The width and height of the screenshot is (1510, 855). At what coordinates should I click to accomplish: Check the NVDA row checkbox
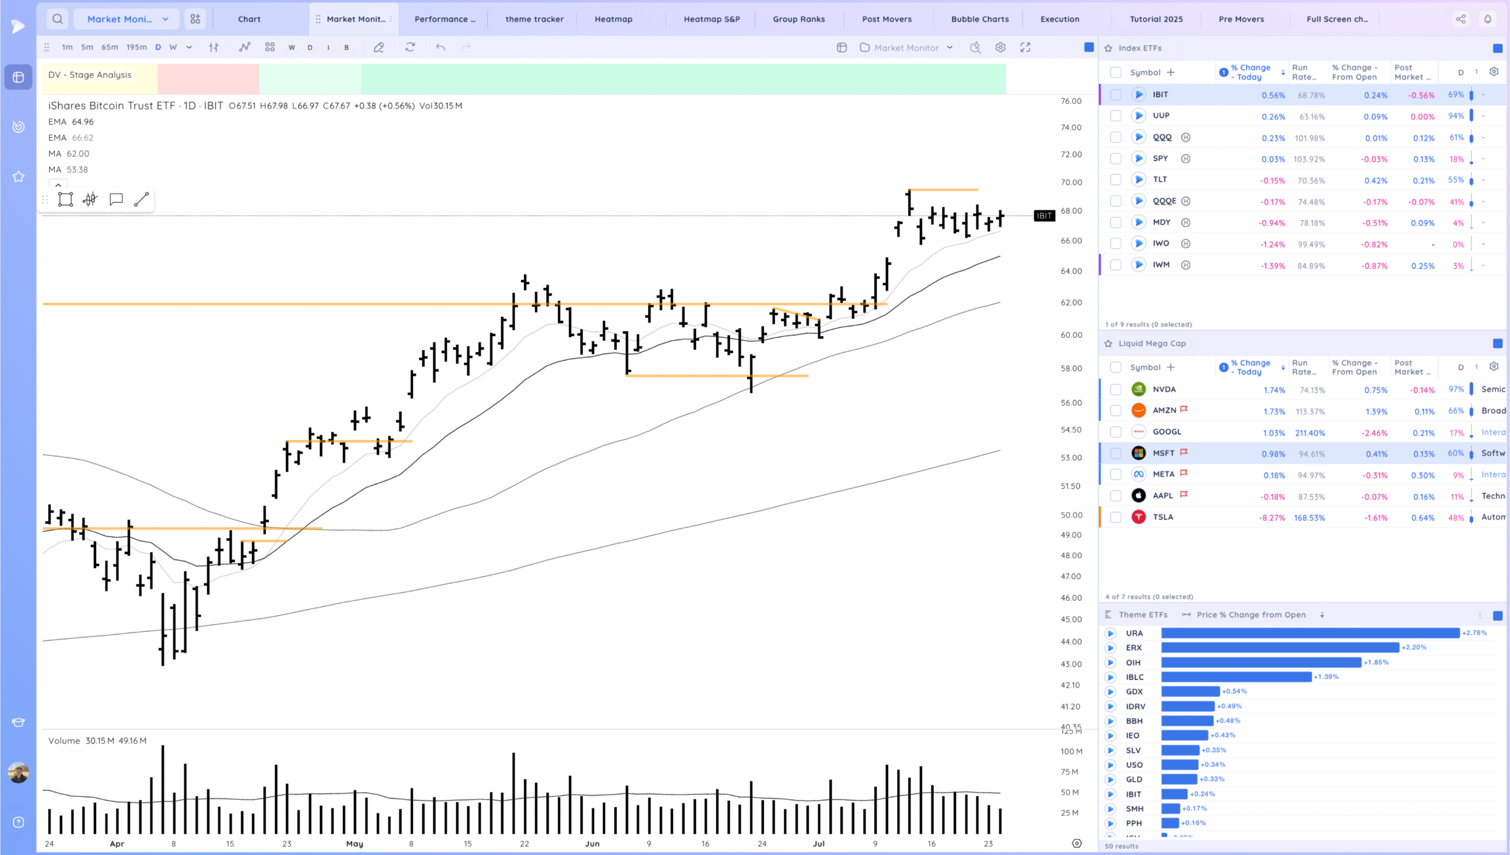pos(1115,389)
